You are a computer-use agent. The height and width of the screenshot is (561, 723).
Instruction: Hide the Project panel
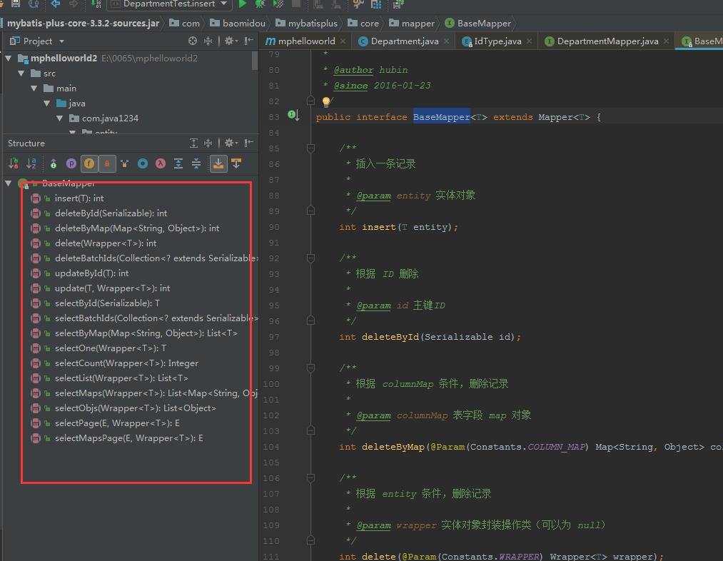[x=249, y=41]
